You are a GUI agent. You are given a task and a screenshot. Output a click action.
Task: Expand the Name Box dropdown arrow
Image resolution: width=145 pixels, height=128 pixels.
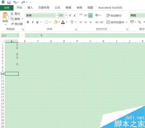[17, 35]
